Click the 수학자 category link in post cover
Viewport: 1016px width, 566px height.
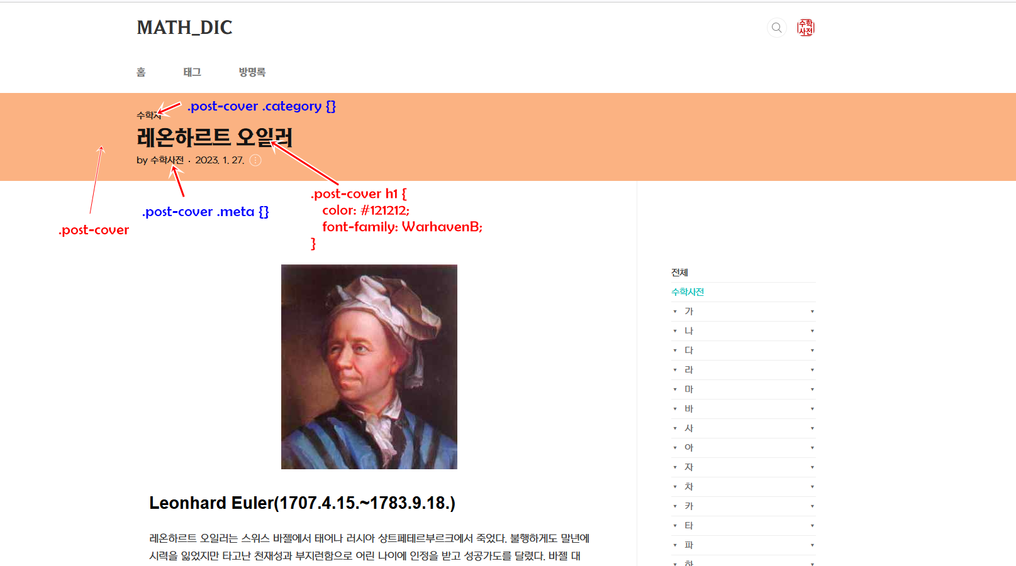(149, 115)
